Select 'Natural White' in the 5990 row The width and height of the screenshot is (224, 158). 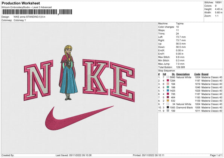pos(184,77)
